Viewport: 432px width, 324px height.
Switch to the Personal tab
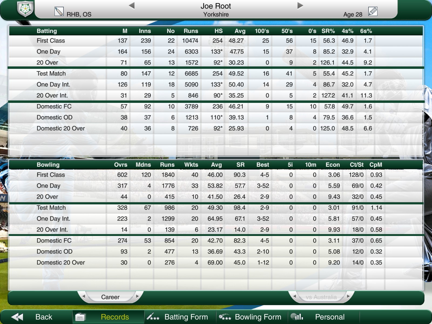point(324,317)
